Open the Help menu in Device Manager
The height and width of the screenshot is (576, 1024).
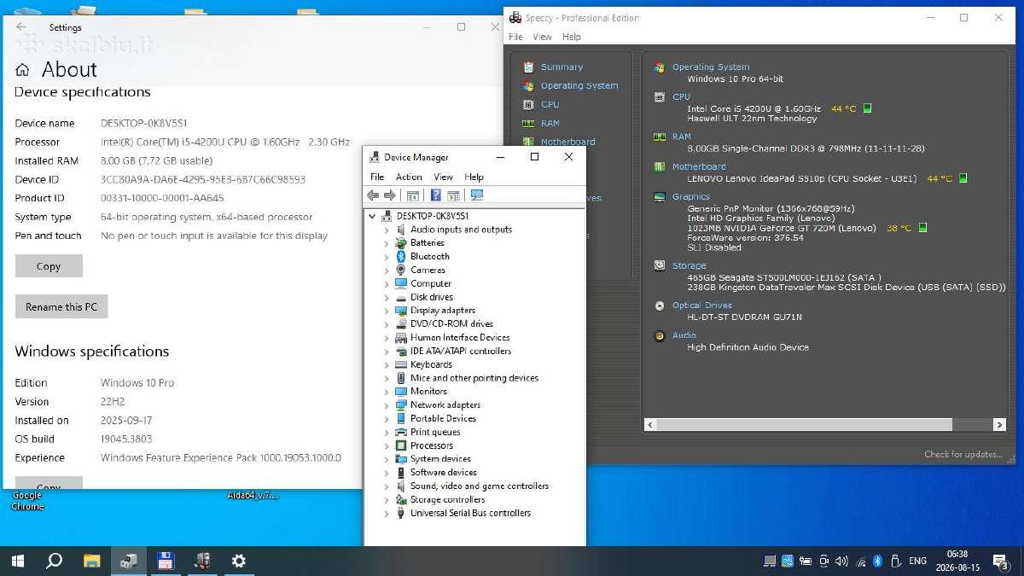point(474,177)
